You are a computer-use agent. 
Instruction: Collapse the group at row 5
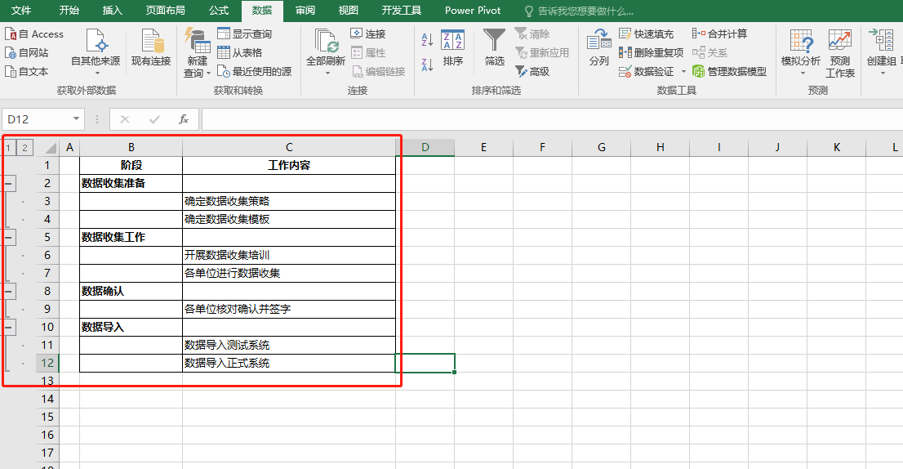click(x=9, y=237)
